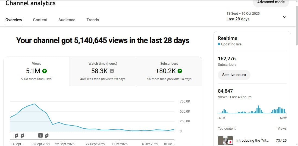Image resolution: width=298 pixels, height=146 pixels.
Task: Click the green up arrow beside Views 5.1M
Action: point(45,71)
